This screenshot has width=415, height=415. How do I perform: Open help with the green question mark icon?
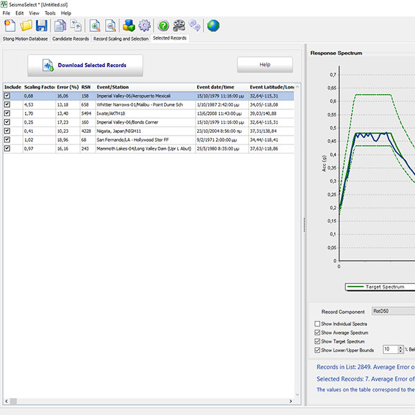click(x=163, y=26)
